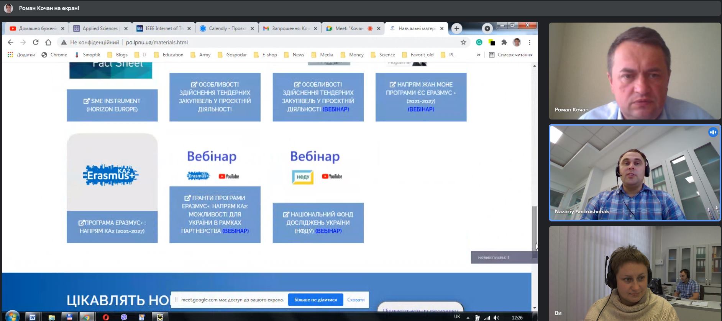This screenshot has height=321, width=722.
Task: Open the Money bookmark folder
Action: (x=352, y=55)
